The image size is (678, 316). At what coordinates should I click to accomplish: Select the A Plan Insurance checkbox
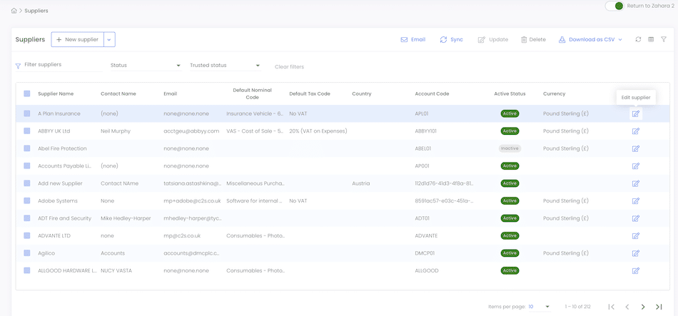(x=27, y=113)
